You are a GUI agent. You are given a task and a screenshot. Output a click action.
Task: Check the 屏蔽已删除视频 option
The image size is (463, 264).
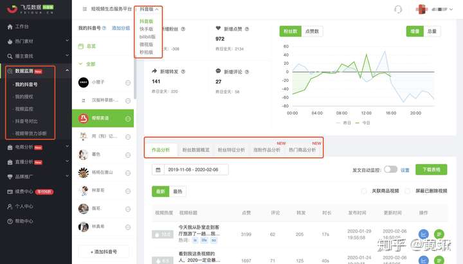(408, 191)
